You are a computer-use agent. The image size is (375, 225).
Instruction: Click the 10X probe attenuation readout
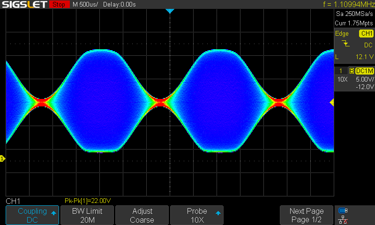[x=343, y=79]
